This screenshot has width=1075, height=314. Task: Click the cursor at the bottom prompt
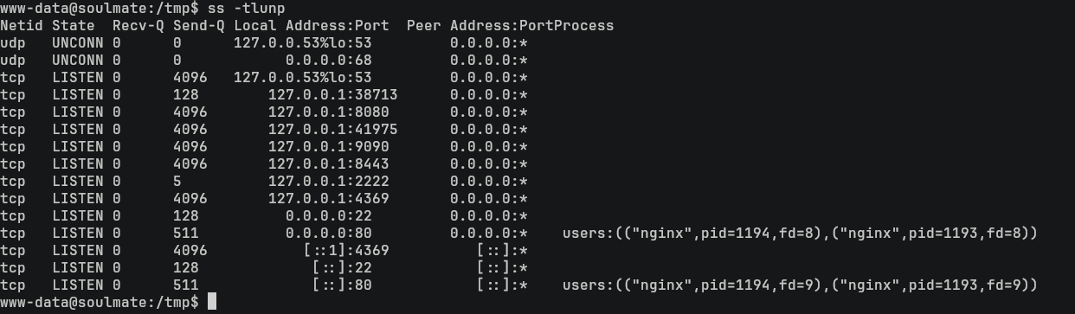pos(212,302)
